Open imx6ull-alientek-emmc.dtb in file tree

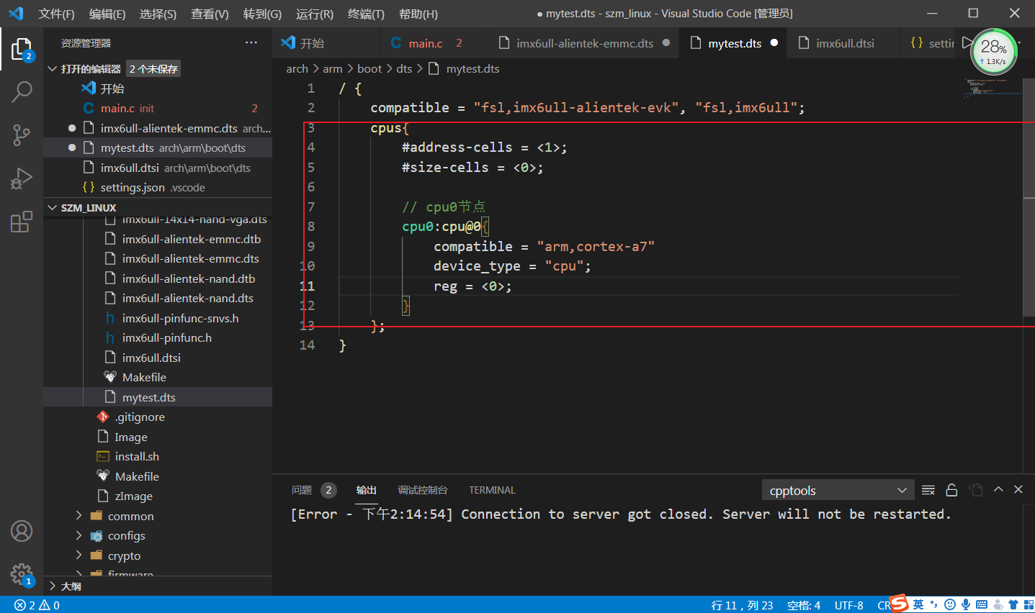191,239
